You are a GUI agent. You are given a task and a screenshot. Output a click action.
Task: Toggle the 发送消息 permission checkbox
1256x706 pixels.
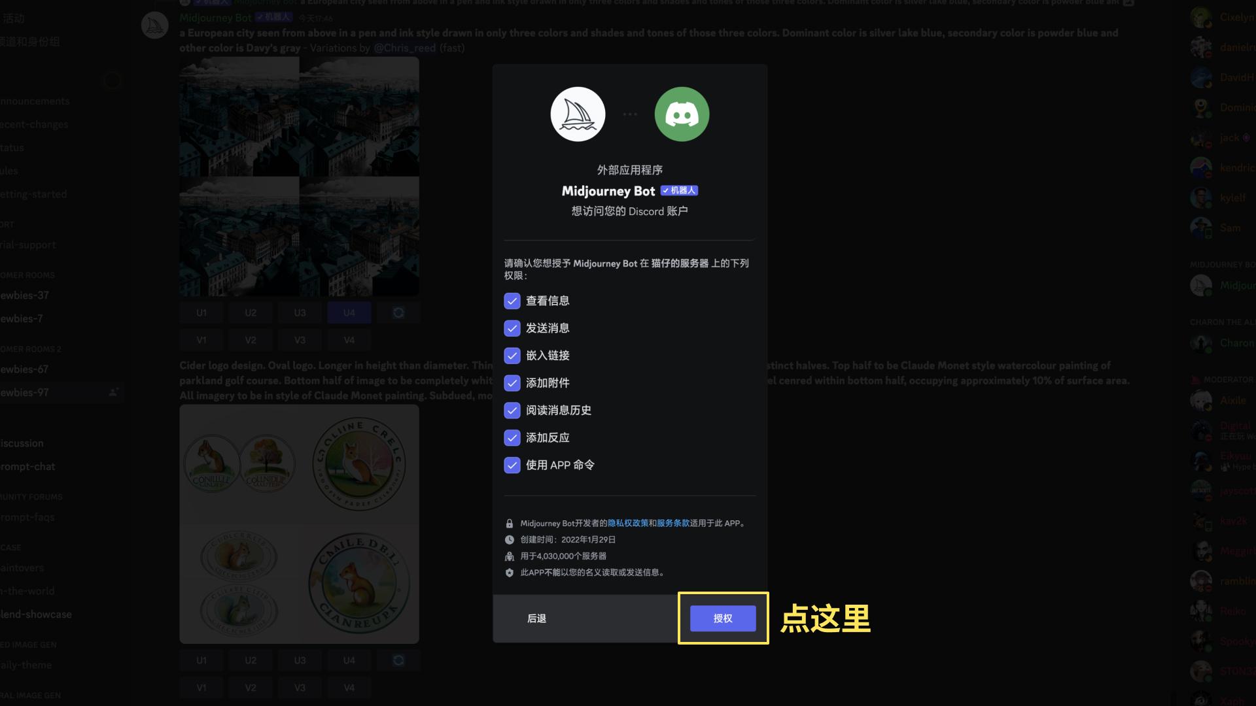tap(512, 328)
